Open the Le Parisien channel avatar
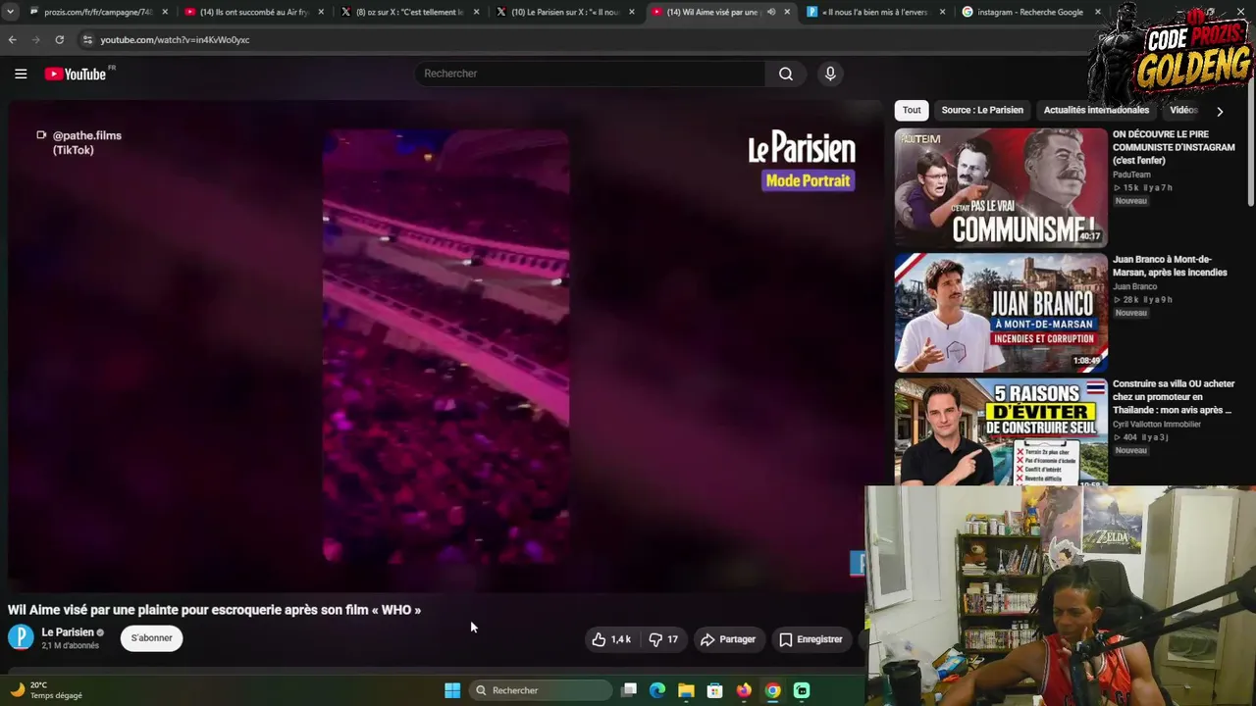The height and width of the screenshot is (706, 1256). tap(21, 637)
